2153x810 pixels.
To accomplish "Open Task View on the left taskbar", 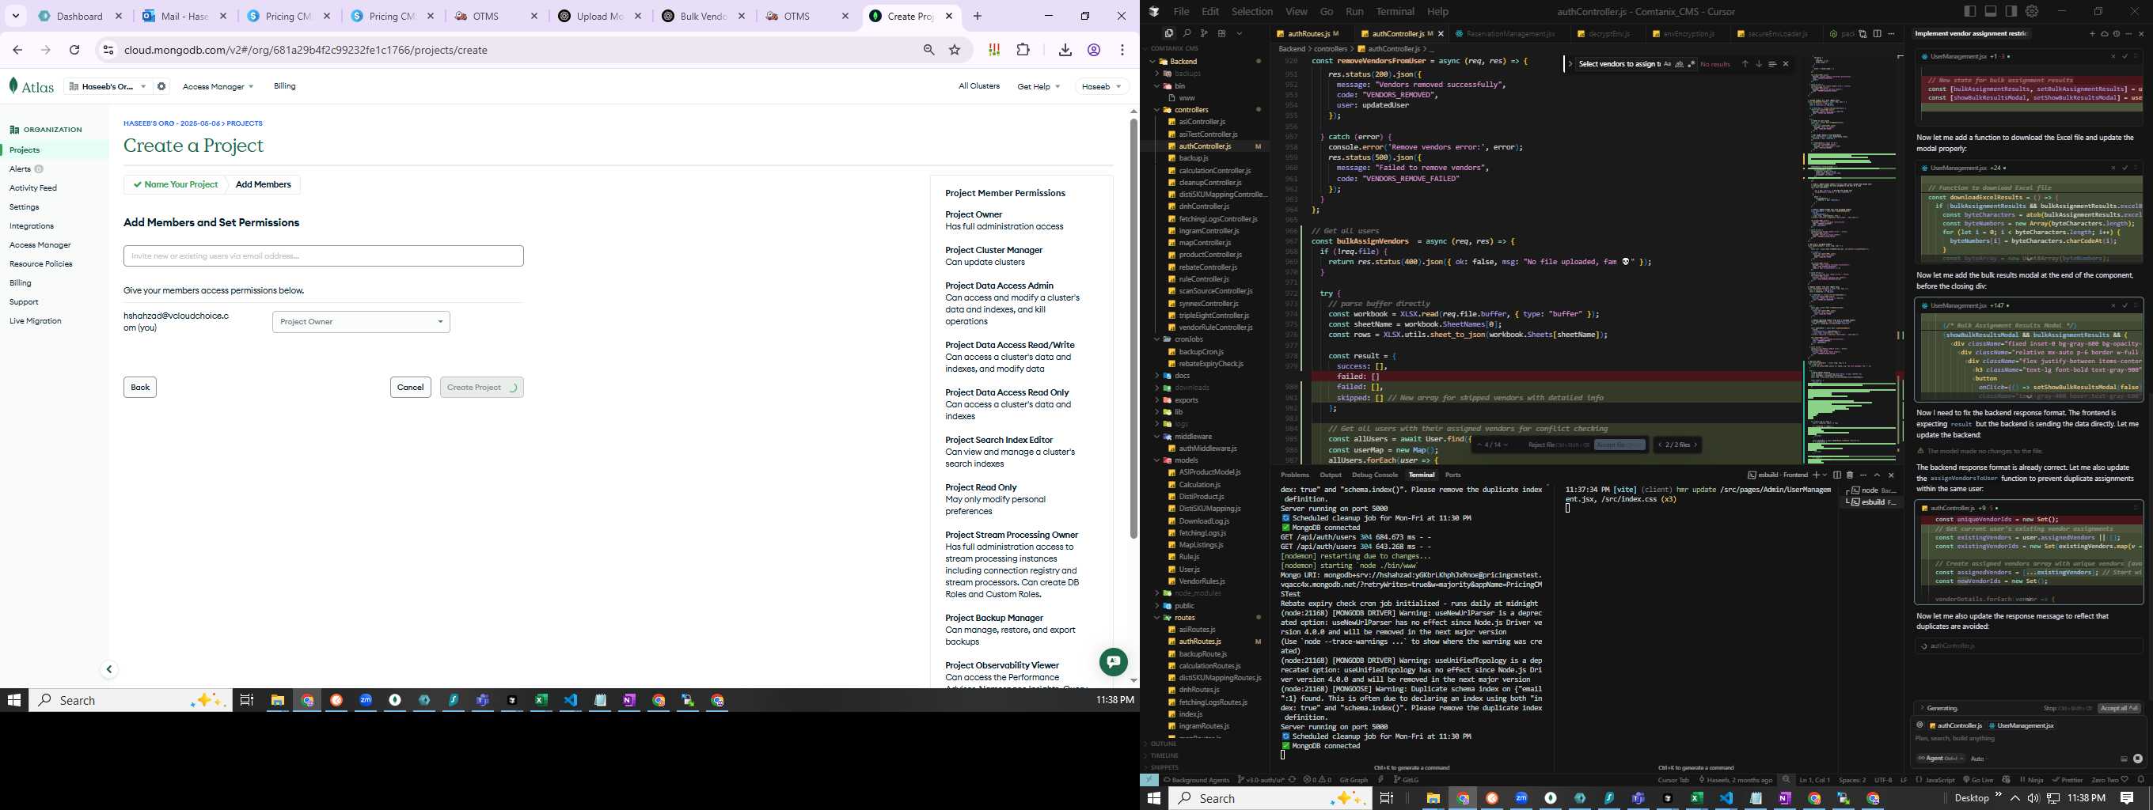I will 246,701.
